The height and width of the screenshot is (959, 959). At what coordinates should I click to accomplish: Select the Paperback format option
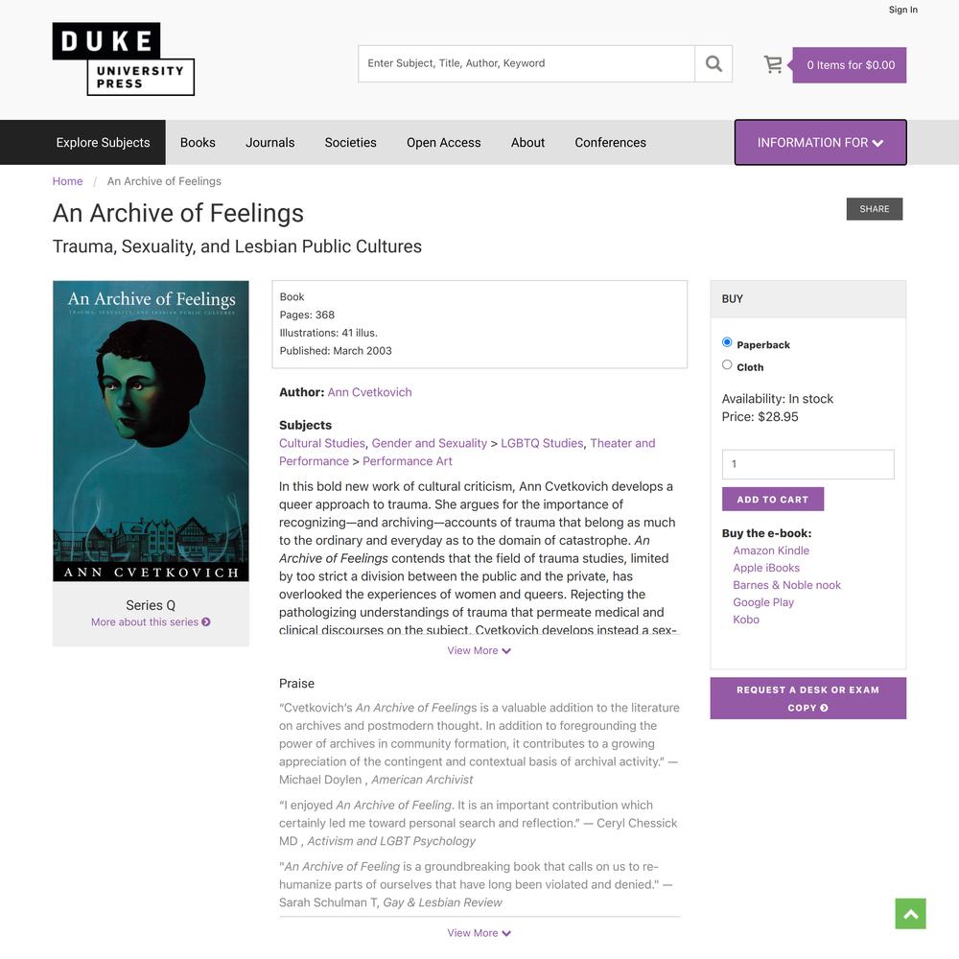pos(727,342)
